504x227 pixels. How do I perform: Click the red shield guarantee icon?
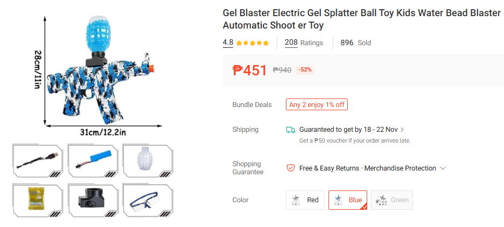(x=290, y=168)
